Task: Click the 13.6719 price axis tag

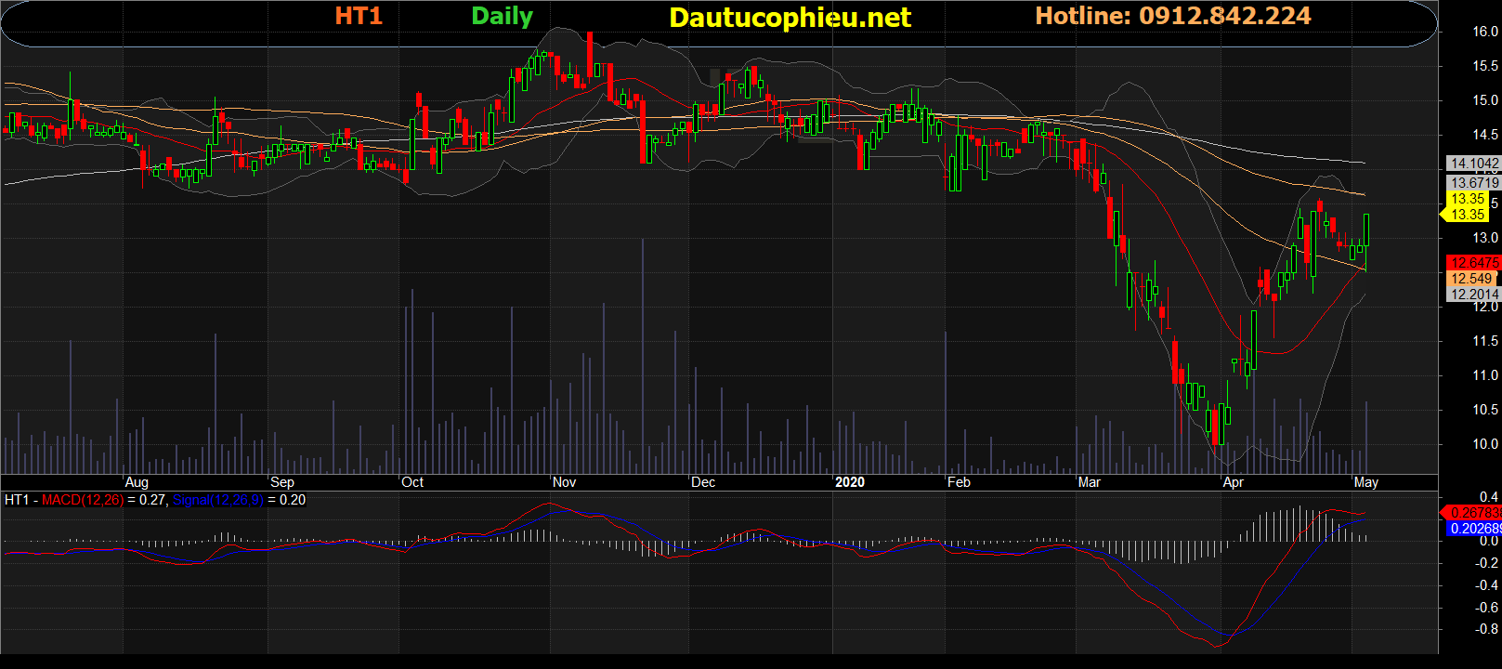Action: [x=1474, y=183]
